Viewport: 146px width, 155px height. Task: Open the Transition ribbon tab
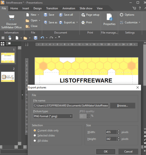click(x=52, y=8)
